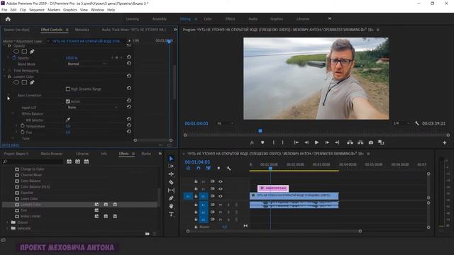Image resolution: width=454 pixels, height=255 pixels.
Task: Create 4-point polygon mask under Lumetri Color
Action: [24, 82]
